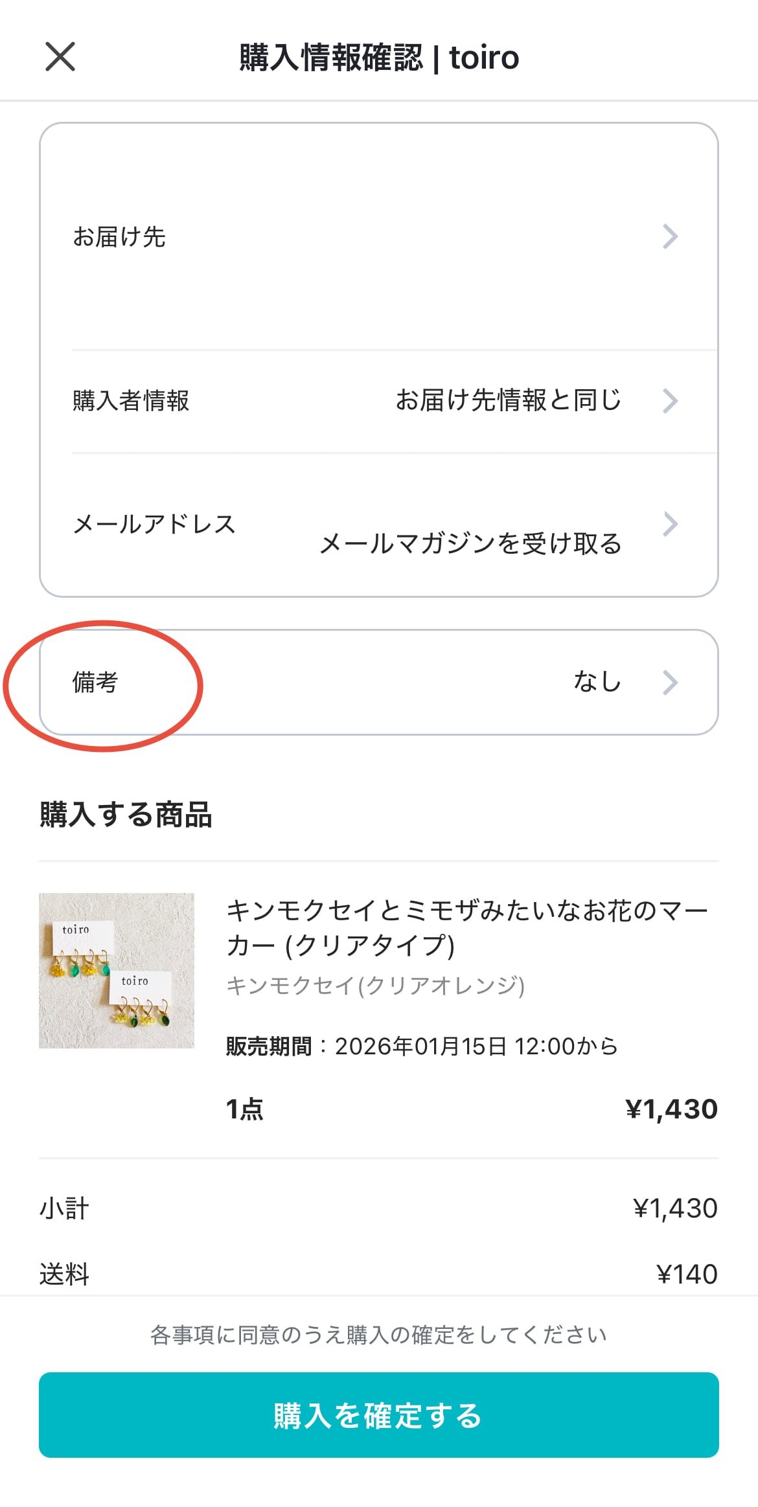Expand the 購入者情報 chevron arrow
Image resolution: width=758 pixels, height=1507 pixels.
click(x=671, y=401)
